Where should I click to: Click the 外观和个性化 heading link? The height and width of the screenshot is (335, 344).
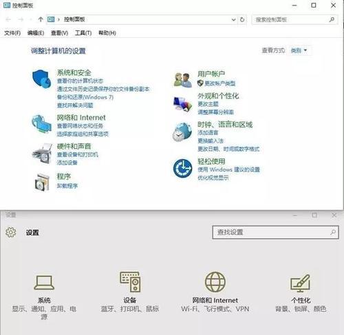coord(218,96)
